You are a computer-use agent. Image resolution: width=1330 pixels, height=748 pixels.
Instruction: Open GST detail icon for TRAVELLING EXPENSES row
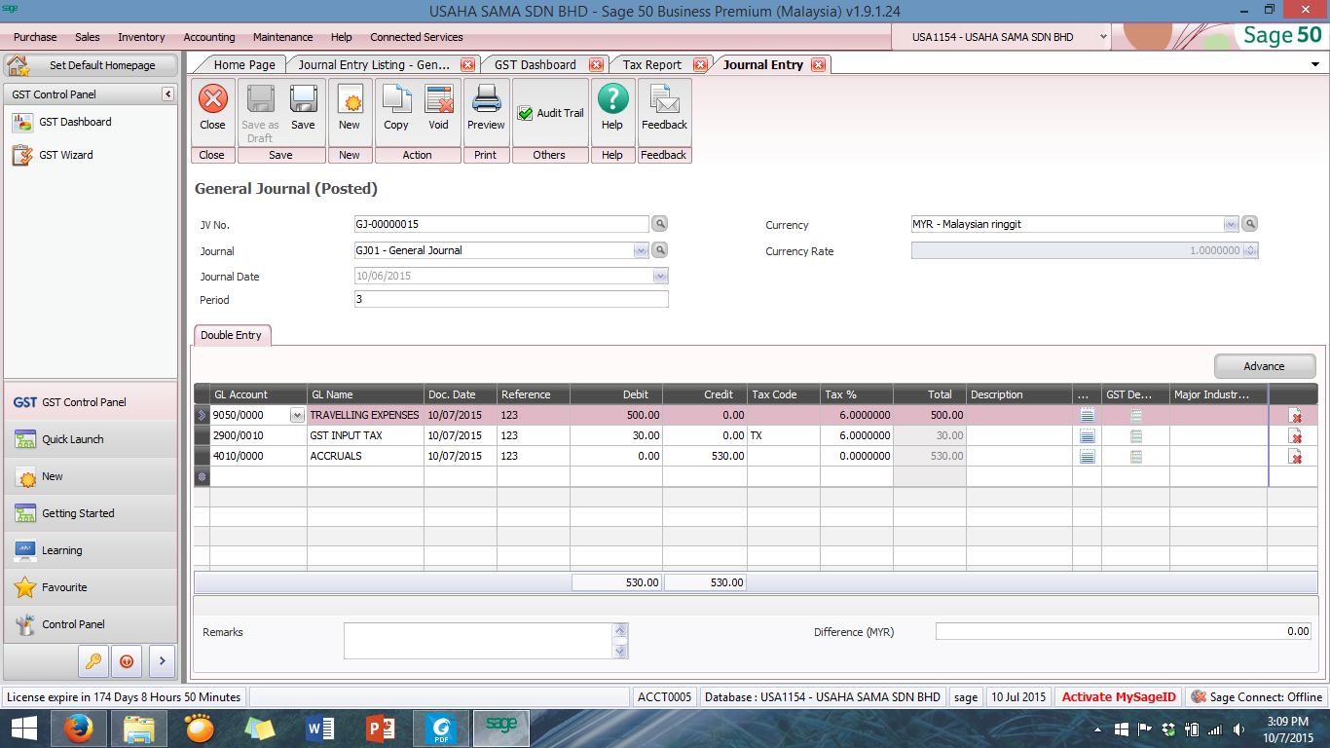[x=1136, y=415]
